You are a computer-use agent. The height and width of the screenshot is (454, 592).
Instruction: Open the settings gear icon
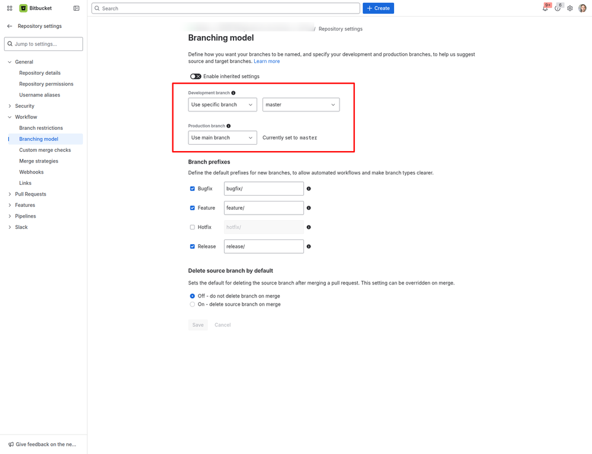point(569,8)
